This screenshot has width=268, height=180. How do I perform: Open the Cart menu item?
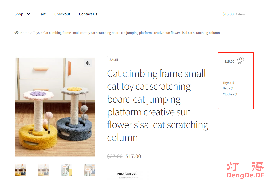point(42,14)
